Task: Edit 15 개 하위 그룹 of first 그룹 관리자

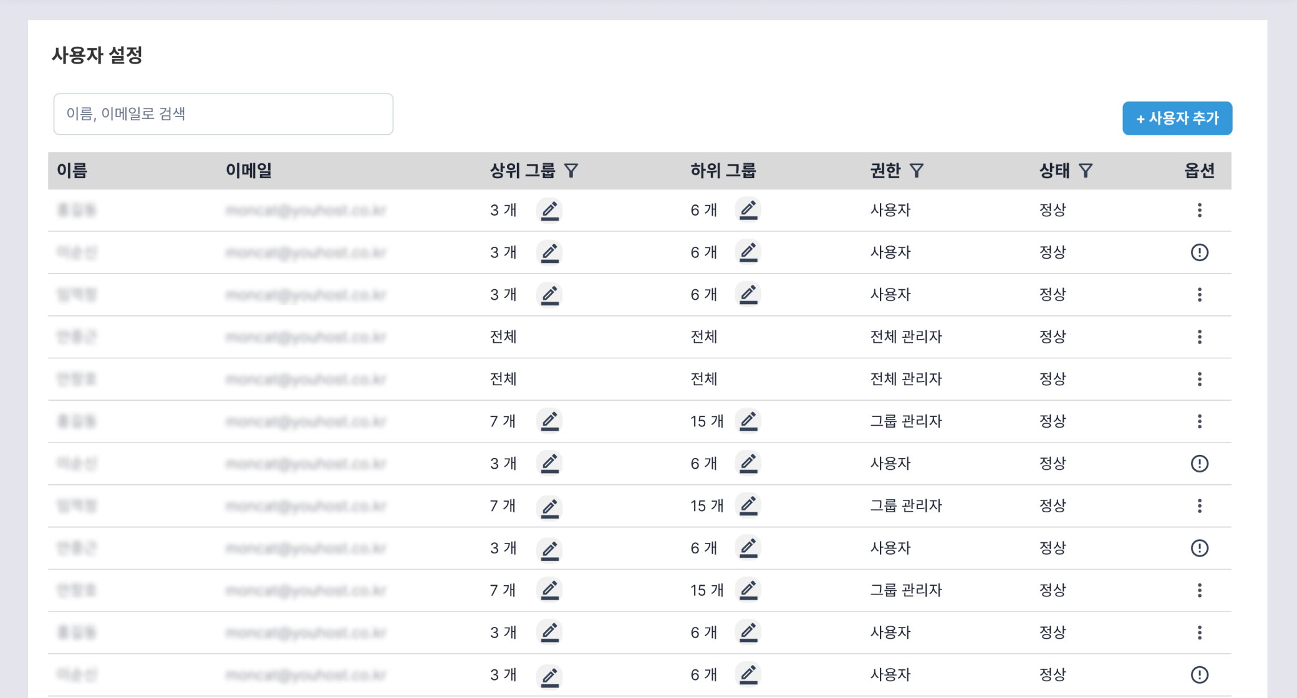Action: coord(748,421)
